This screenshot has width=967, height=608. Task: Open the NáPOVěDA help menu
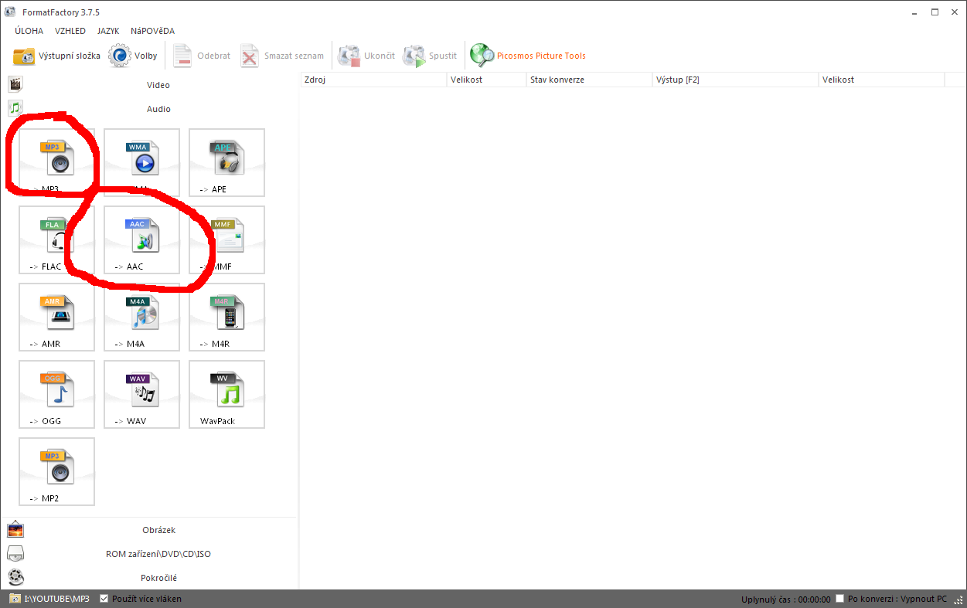click(152, 31)
